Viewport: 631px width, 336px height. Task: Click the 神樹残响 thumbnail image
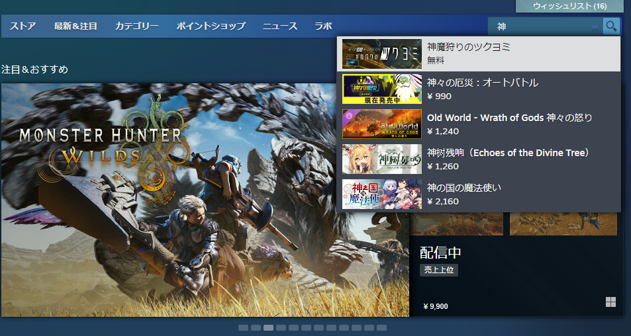(x=382, y=159)
